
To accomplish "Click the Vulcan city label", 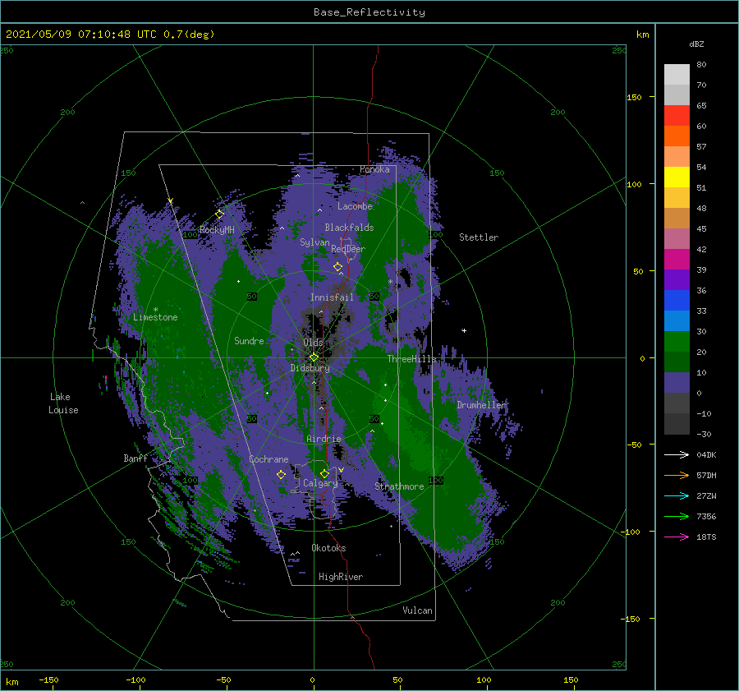I will pos(418,610).
